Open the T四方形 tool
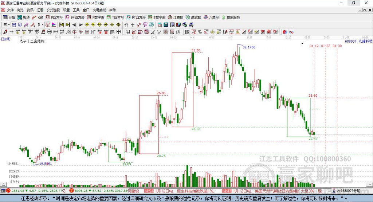The image size is (373, 202). tap(115, 18)
